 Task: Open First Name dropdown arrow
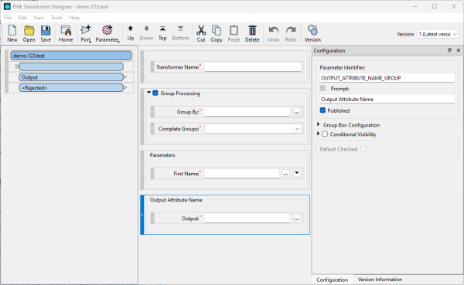(x=297, y=173)
